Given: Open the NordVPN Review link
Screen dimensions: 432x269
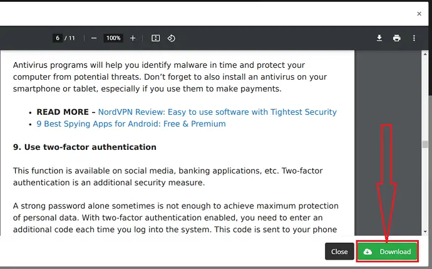Looking at the screenshot, I should tap(217, 112).
